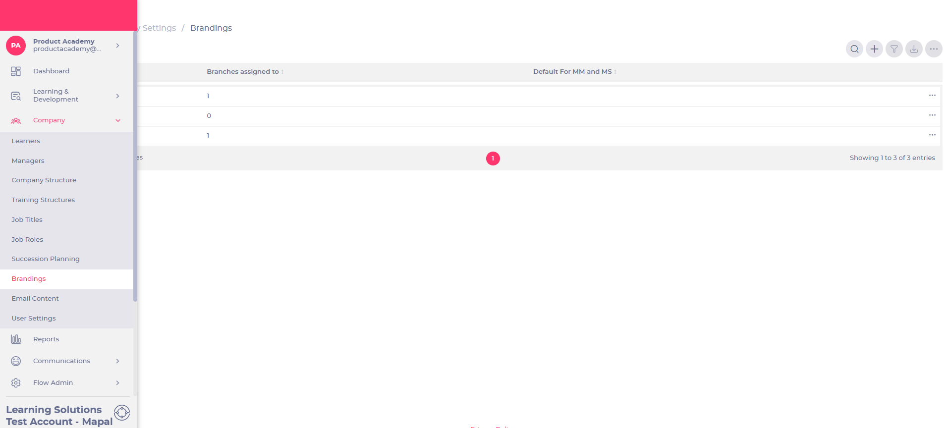
Task: Sort by Default For MM and MS column
Action: (x=574, y=72)
